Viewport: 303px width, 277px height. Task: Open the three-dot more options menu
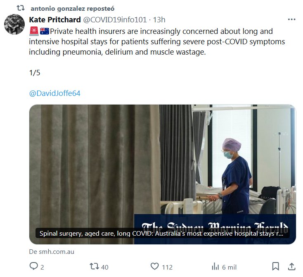point(291,19)
